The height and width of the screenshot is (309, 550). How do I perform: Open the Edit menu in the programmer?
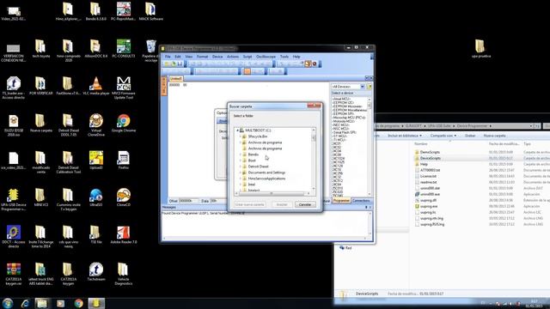click(178, 57)
